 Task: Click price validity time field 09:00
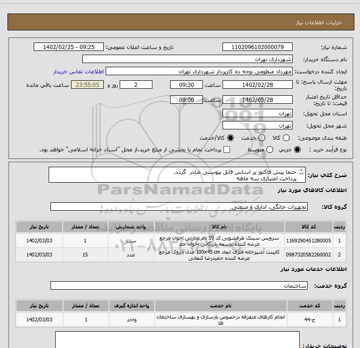tap(187, 99)
